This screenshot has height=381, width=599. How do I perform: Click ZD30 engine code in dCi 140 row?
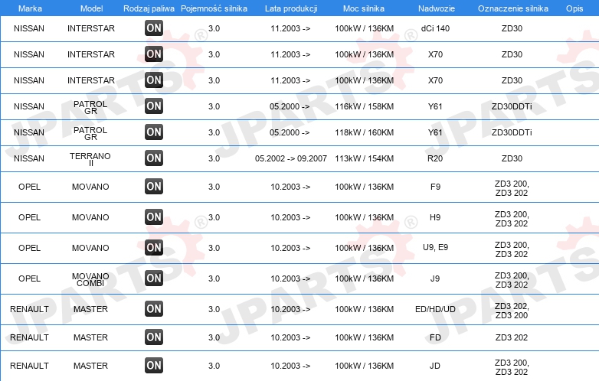coord(512,28)
